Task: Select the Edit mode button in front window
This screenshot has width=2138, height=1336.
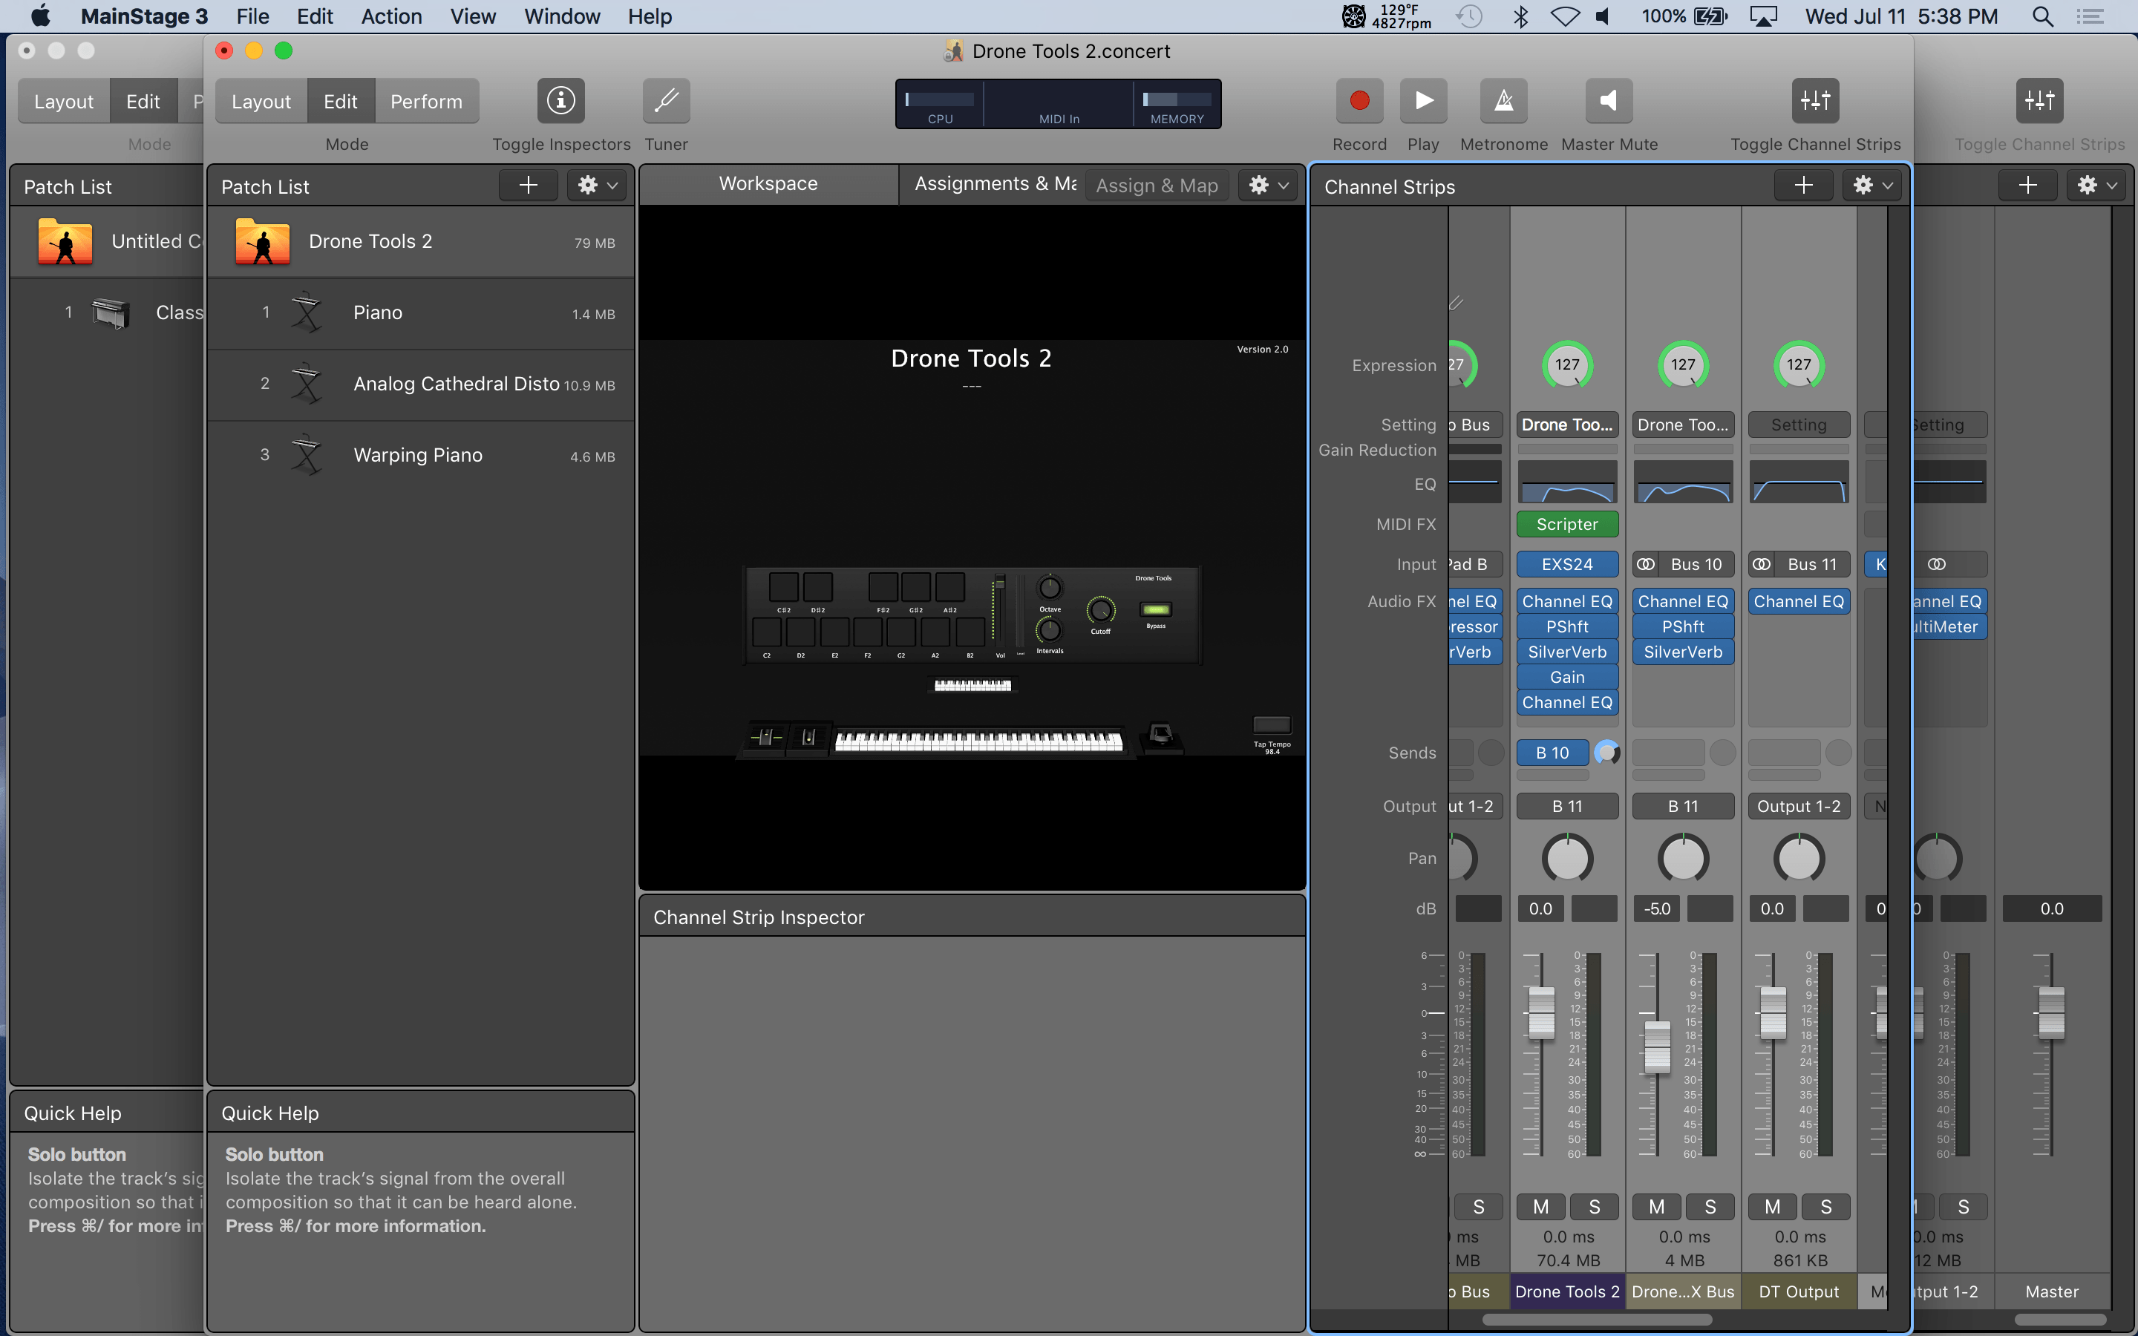Action: coord(340,102)
